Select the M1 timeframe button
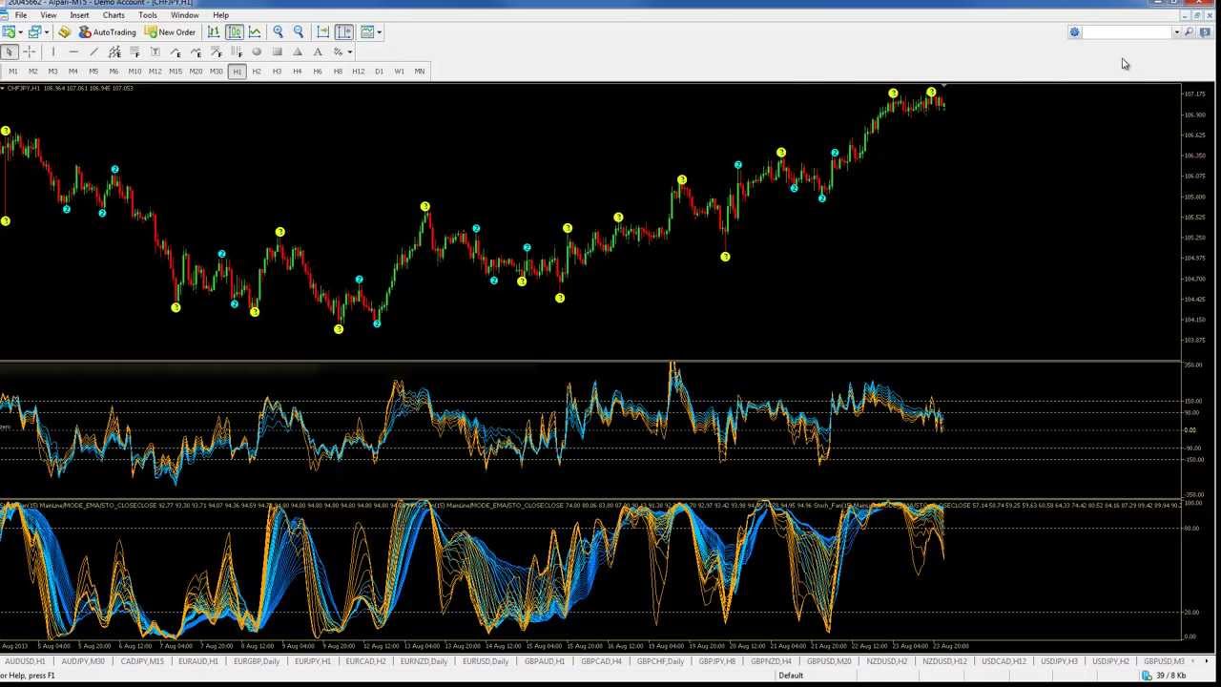This screenshot has height=687, width=1221. (x=12, y=72)
